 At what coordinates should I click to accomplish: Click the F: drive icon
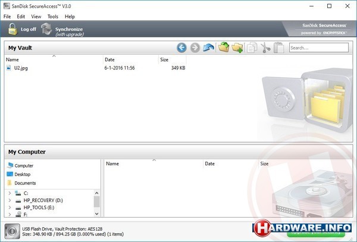click(18, 214)
